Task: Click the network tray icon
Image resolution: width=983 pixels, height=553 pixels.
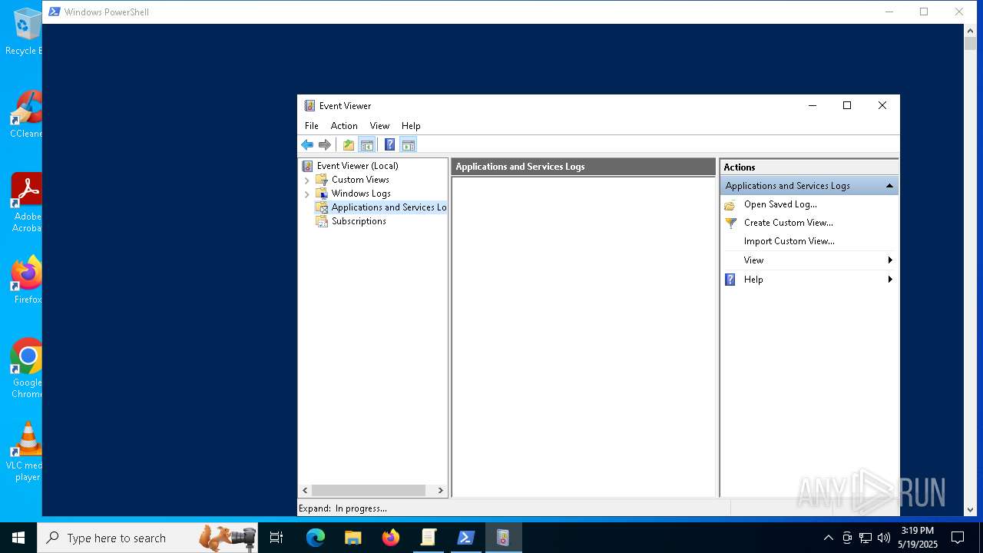Action: (866, 538)
